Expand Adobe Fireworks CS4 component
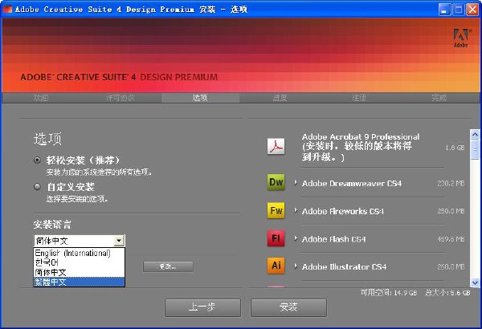The width and height of the screenshot is (482, 329). [x=296, y=210]
